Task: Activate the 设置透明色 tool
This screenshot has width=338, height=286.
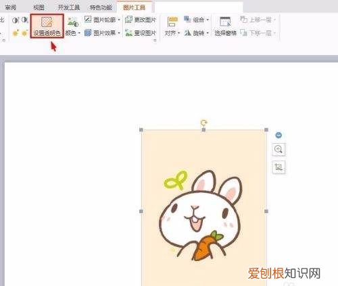Action: (x=47, y=26)
